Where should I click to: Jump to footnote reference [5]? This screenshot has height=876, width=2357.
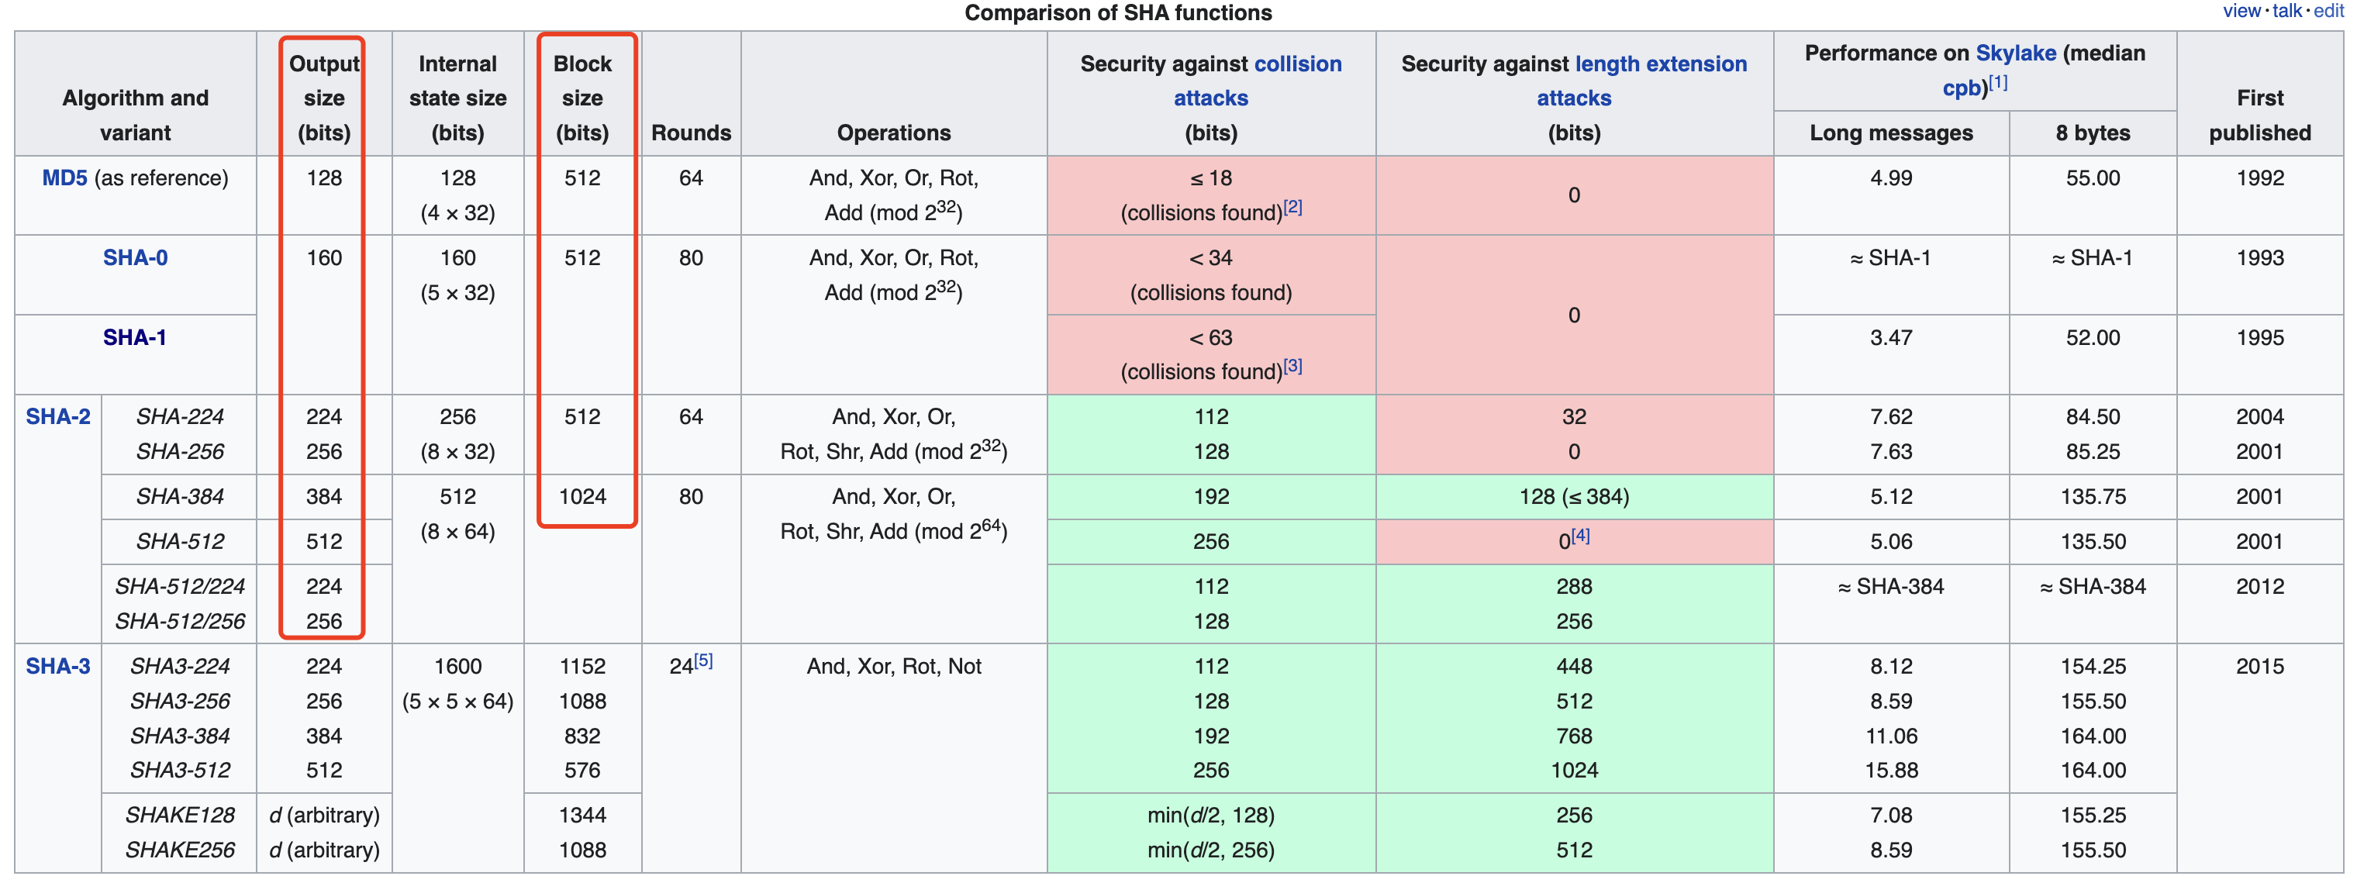pyautogui.click(x=702, y=660)
